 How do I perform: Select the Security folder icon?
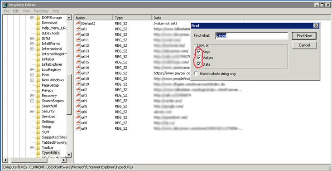coord(38,111)
